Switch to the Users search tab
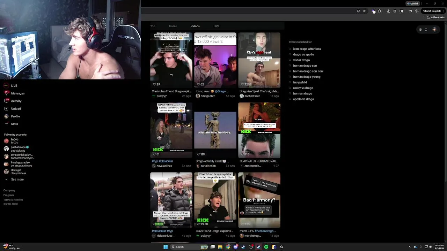The width and height of the screenshot is (447, 251). pyautogui.click(x=173, y=26)
